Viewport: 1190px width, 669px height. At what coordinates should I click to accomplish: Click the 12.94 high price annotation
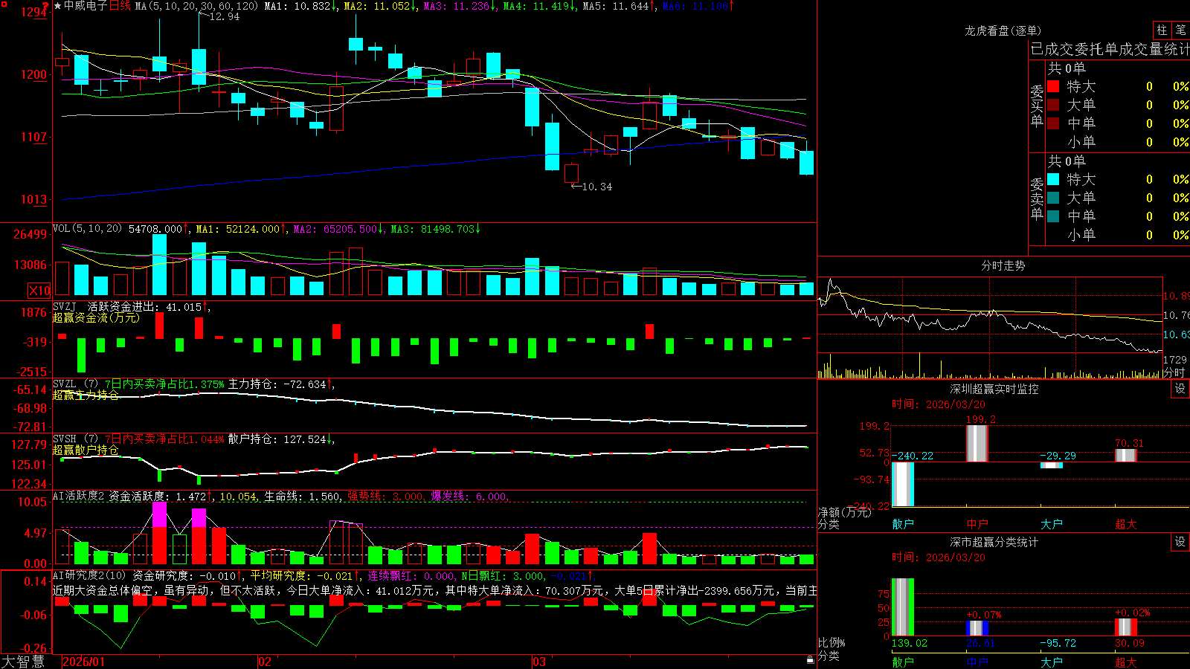pyautogui.click(x=225, y=16)
